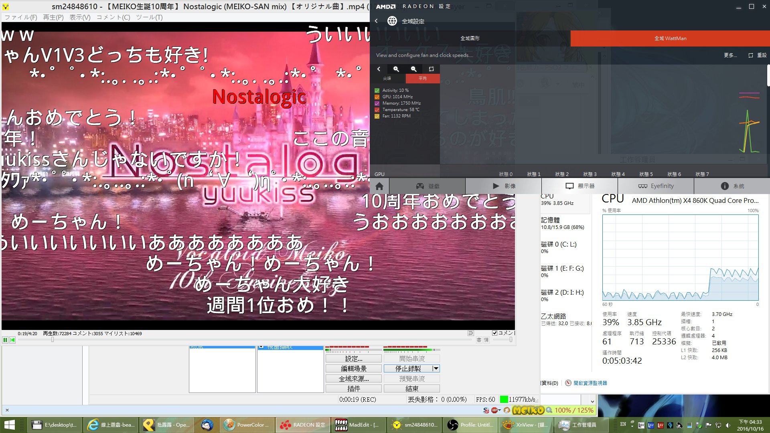770x433 pixels.
Task: Click the 插件 button
Action: tap(354, 388)
